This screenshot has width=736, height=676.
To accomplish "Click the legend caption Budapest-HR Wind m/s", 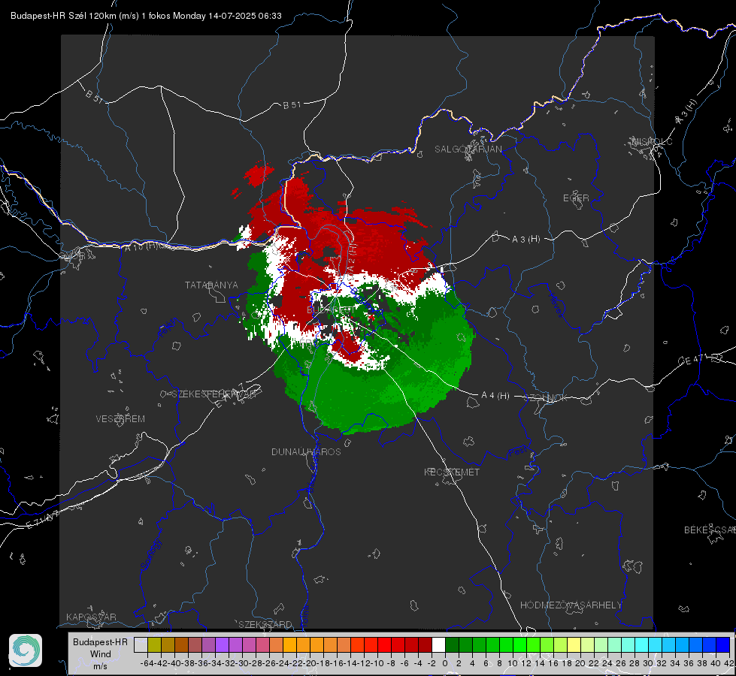I will 100,654.
